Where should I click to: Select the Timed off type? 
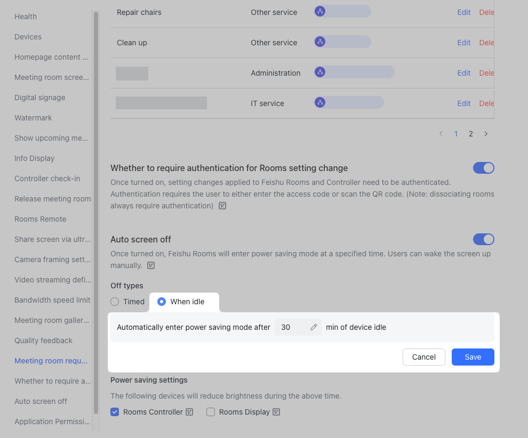coord(115,302)
